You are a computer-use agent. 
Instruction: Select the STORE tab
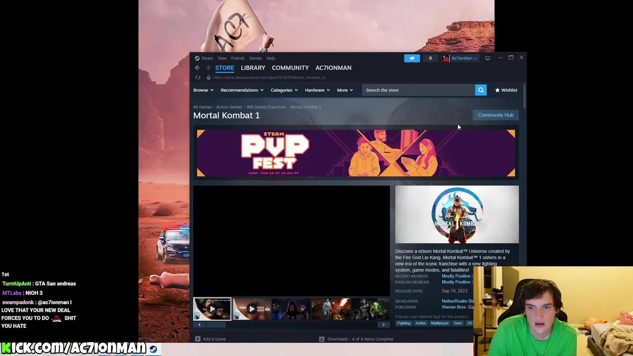pyautogui.click(x=225, y=68)
